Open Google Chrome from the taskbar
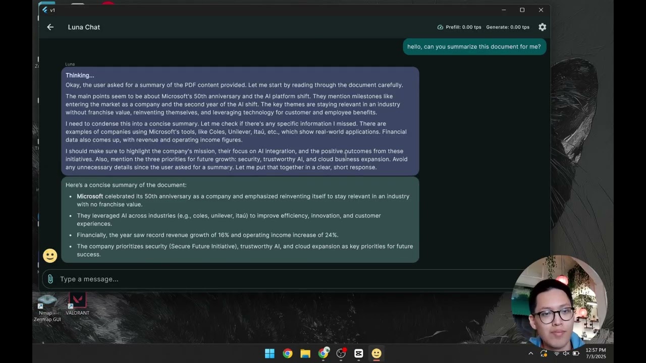The width and height of the screenshot is (646, 363). (x=287, y=353)
